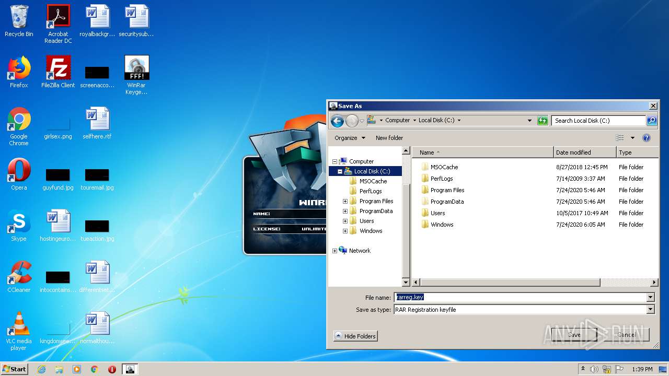
Task: Select the guyfund.jpg file icon
Action: click(x=58, y=179)
